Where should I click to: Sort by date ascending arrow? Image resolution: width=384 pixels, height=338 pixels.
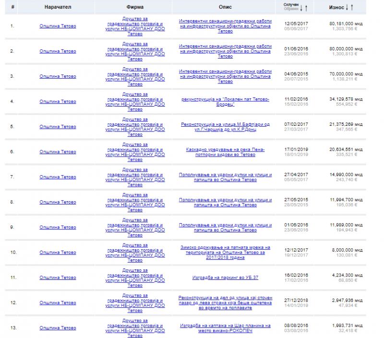tap(306, 8)
